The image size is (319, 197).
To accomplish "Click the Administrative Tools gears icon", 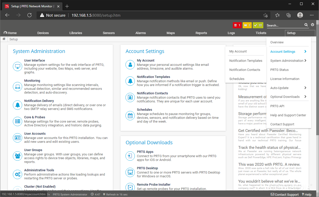I will [18, 174].
